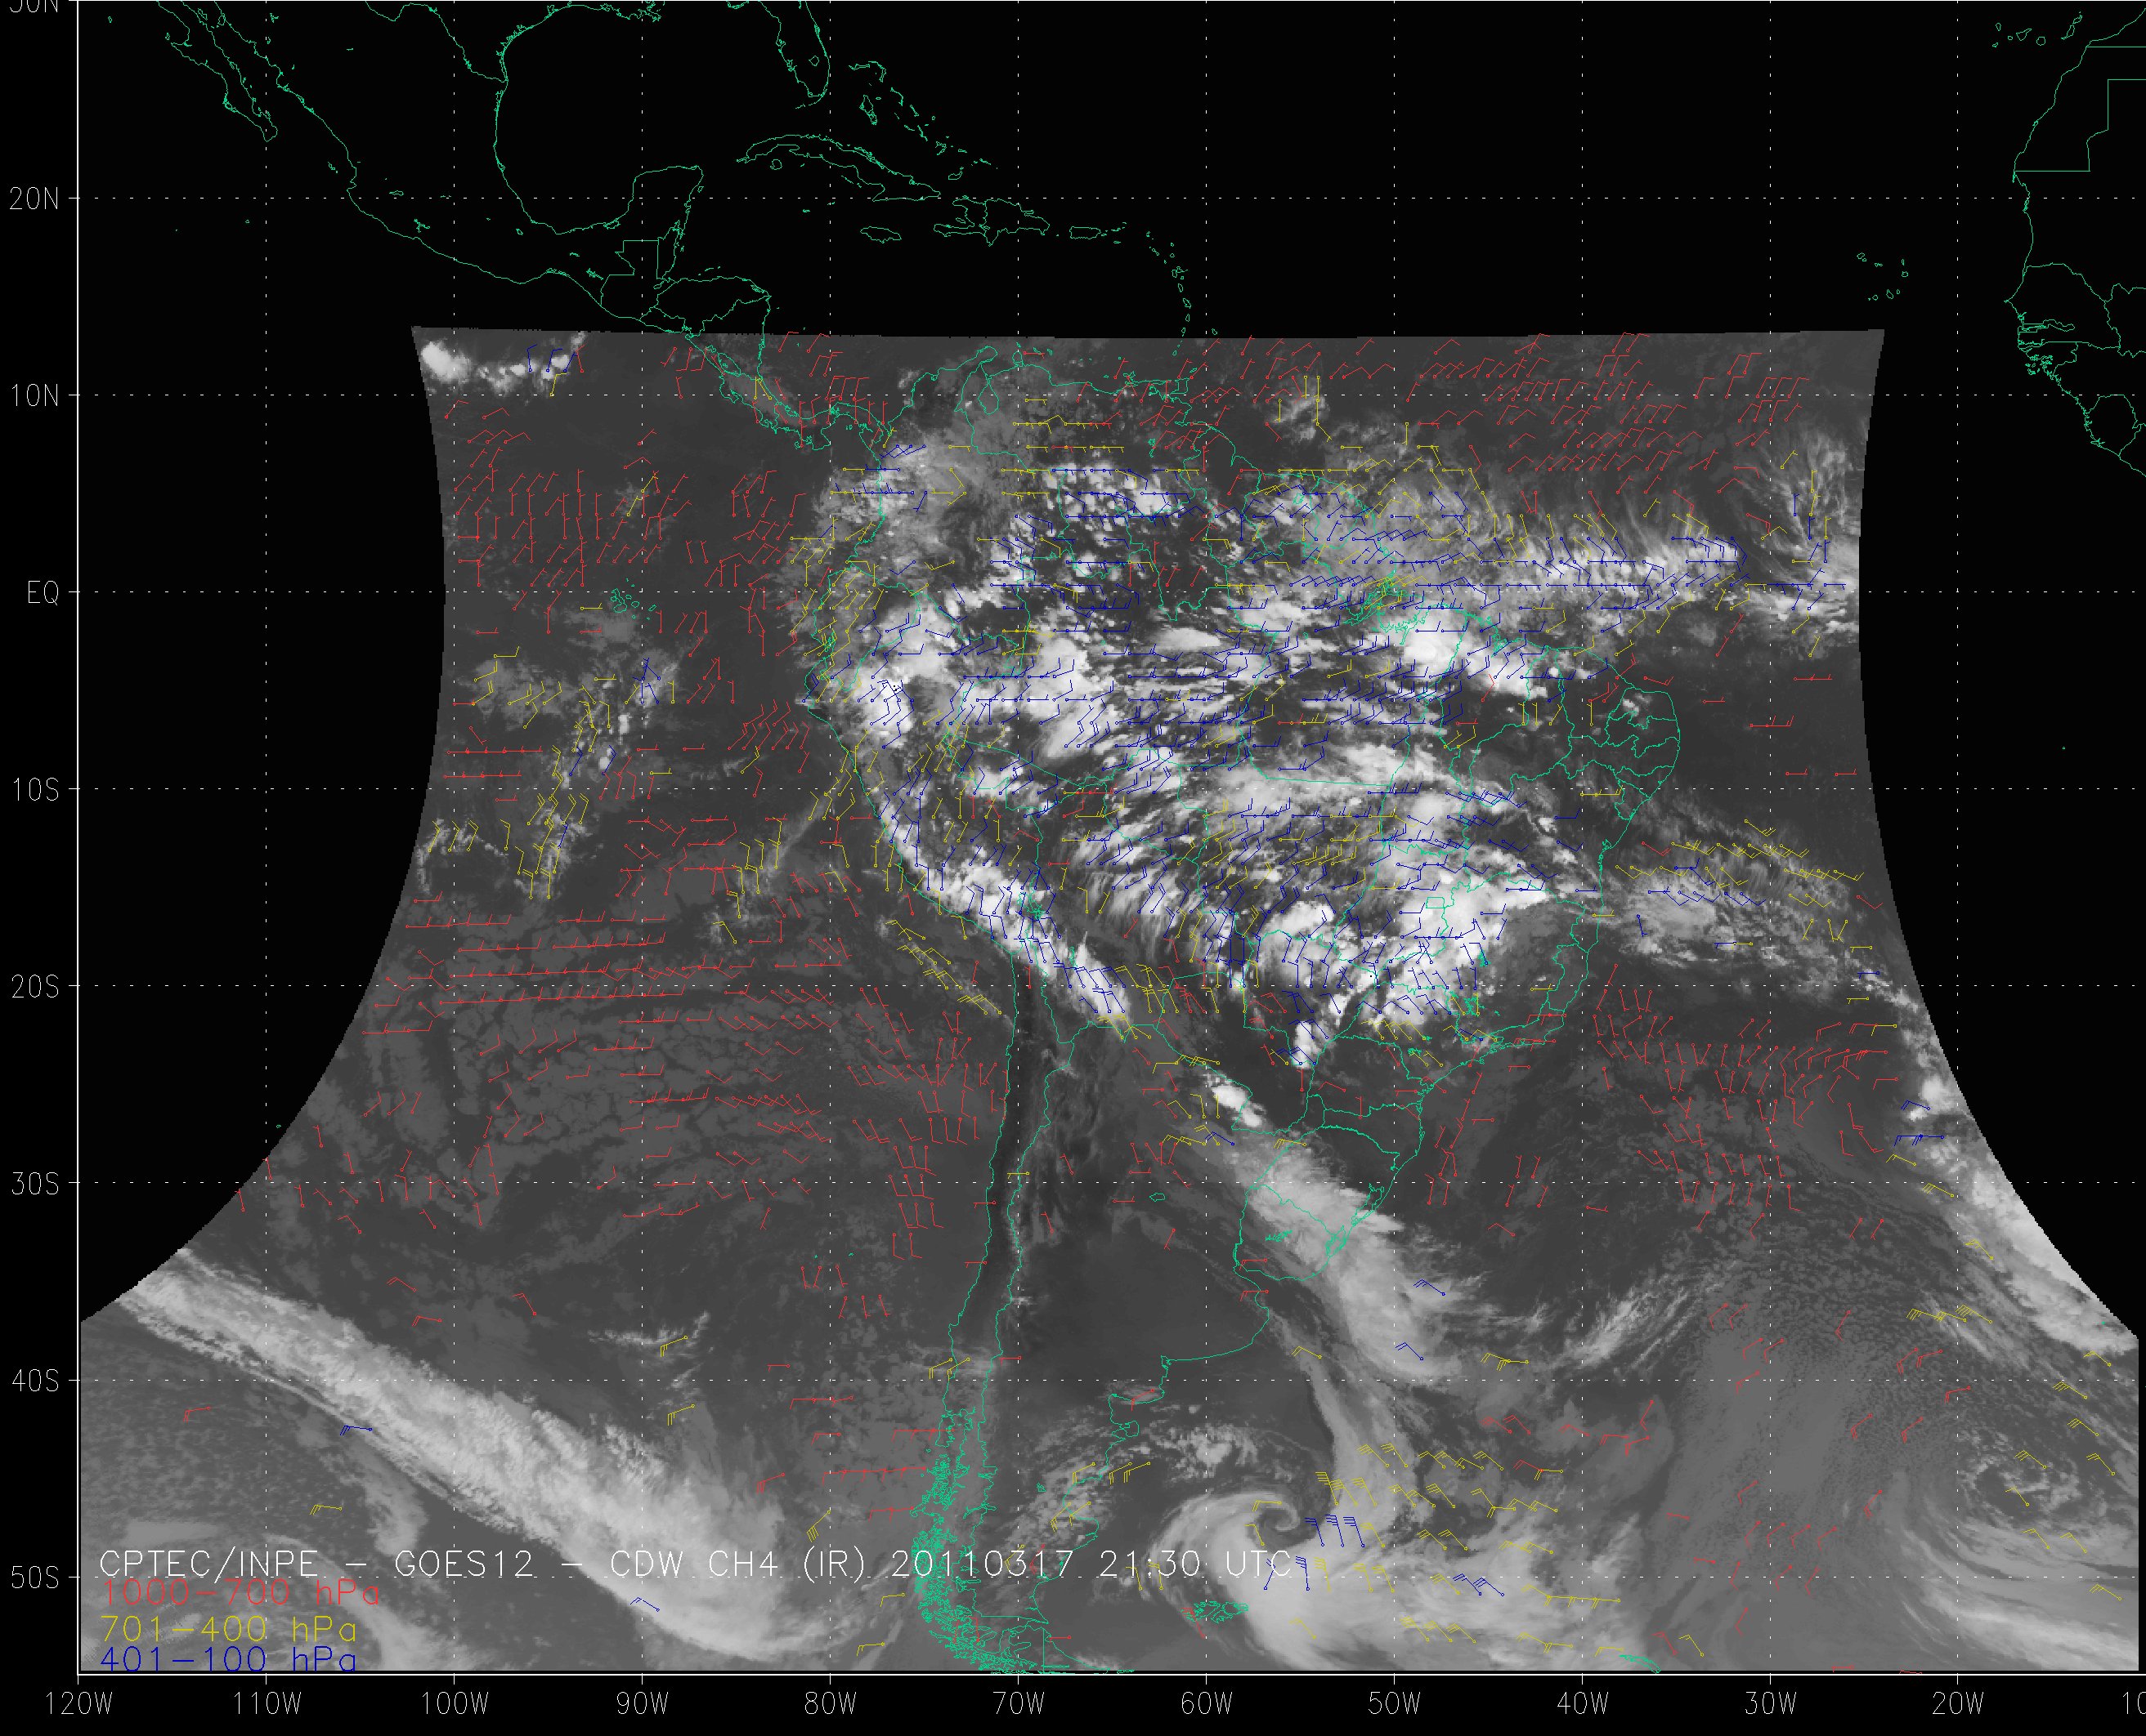Click the 80W longitude axis label

(x=831, y=1704)
